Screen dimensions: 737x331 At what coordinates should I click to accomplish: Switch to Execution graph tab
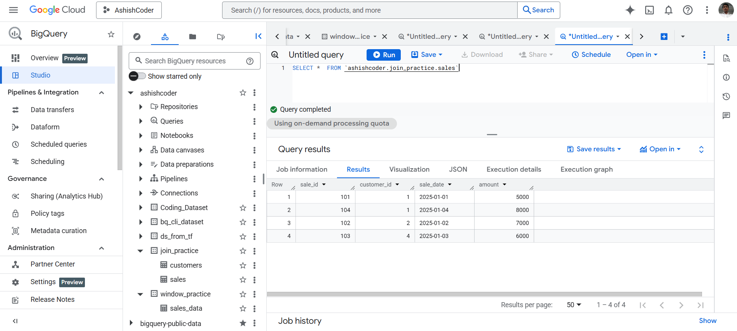tap(586, 169)
